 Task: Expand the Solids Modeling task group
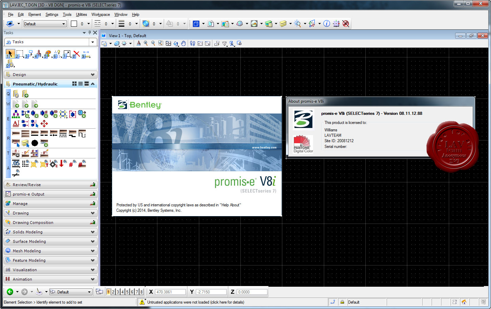click(x=51, y=232)
